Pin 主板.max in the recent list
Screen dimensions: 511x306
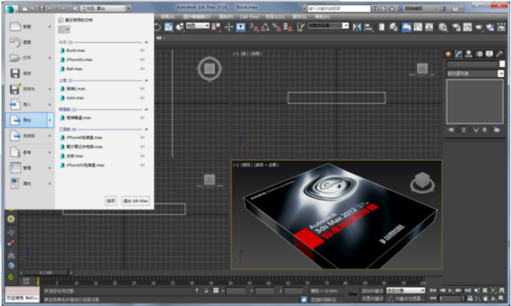[143, 156]
